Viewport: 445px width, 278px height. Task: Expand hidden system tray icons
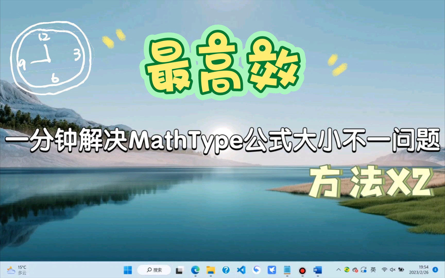click(339, 270)
